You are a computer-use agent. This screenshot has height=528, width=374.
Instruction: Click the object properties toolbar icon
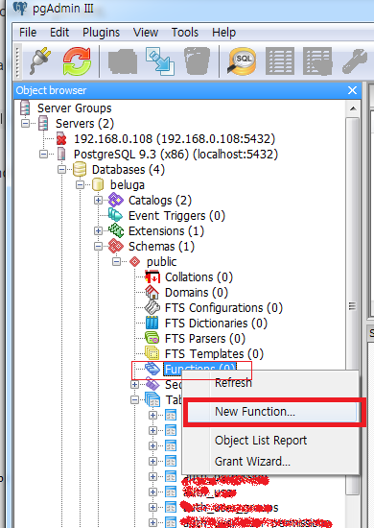click(x=123, y=61)
